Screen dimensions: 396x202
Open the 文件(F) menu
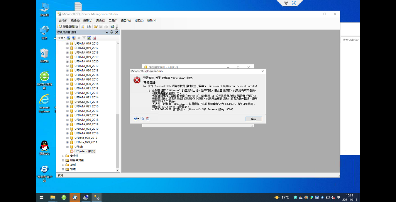click(x=63, y=20)
